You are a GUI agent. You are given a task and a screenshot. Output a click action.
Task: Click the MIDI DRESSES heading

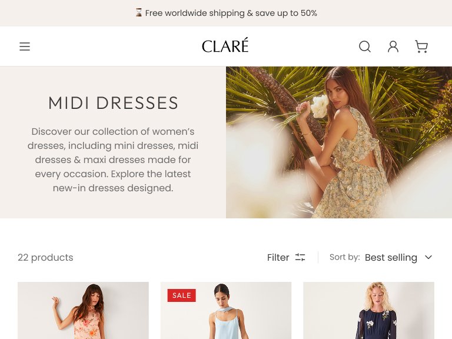coord(113,103)
